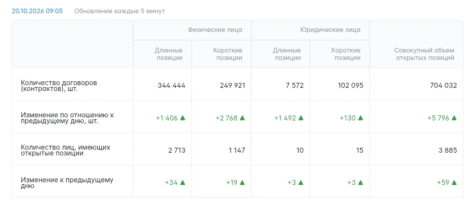
Task: Click green up arrow next to +59
Action: pyautogui.click(x=454, y=183)
